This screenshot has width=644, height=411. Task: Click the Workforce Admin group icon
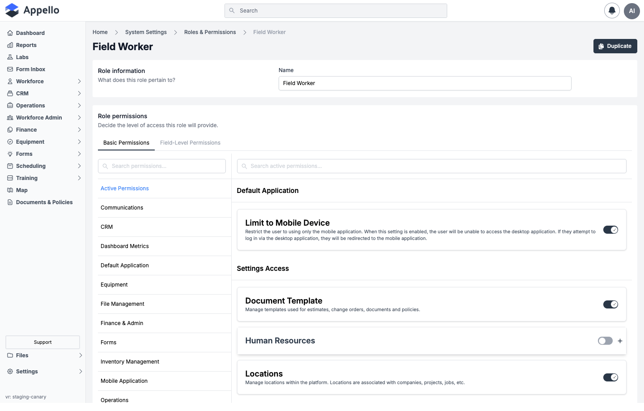[10, 118]
